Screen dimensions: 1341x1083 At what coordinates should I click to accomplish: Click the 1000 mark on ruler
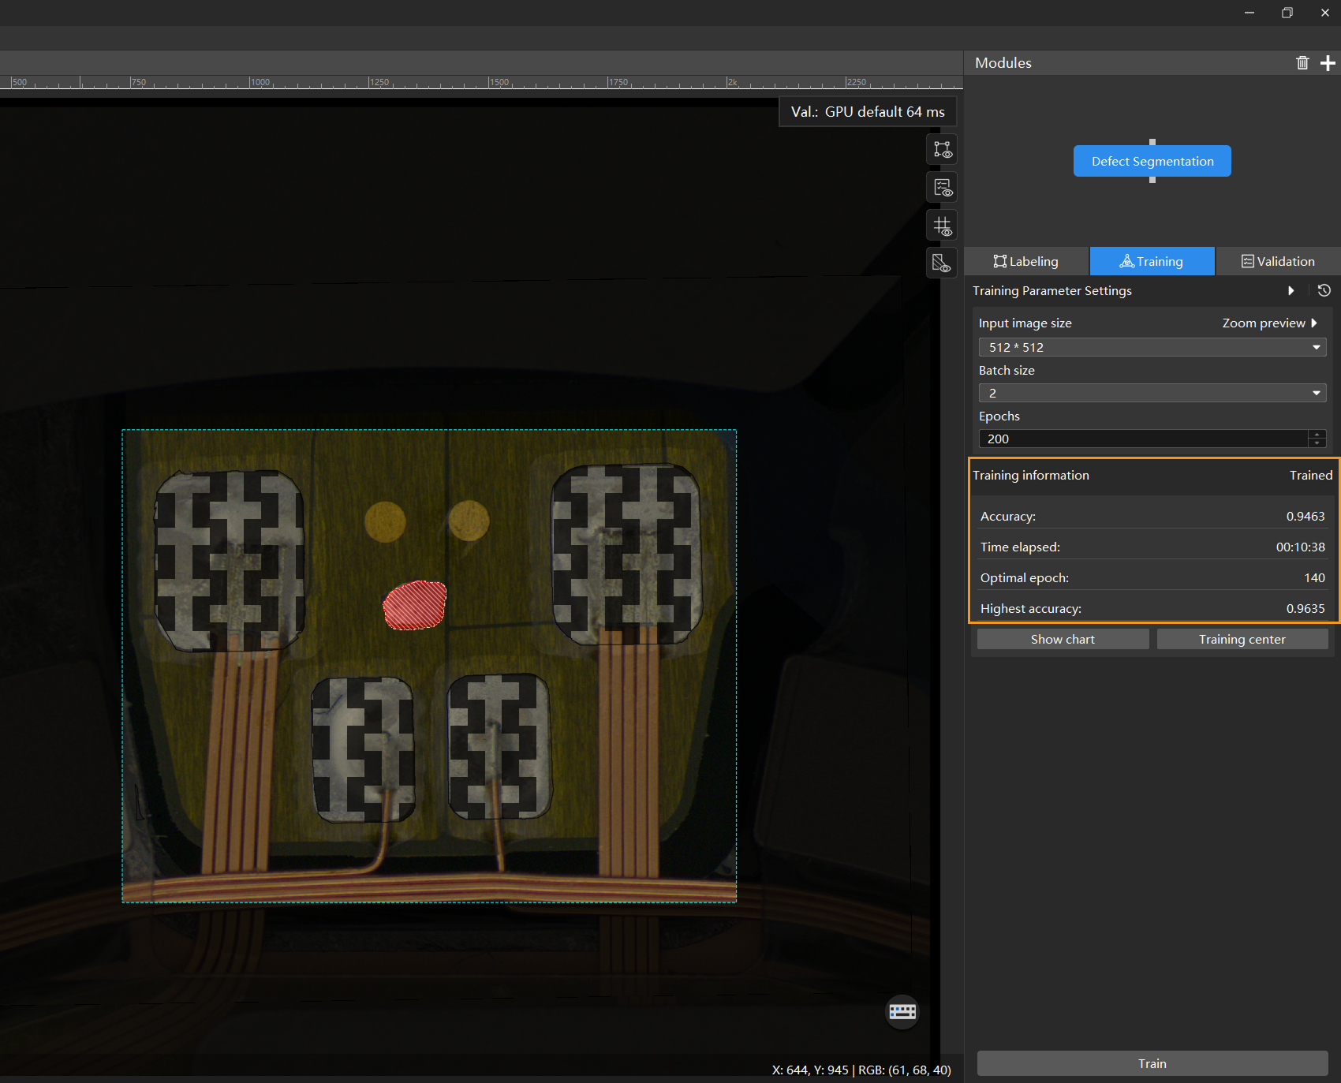click(260, 82)
